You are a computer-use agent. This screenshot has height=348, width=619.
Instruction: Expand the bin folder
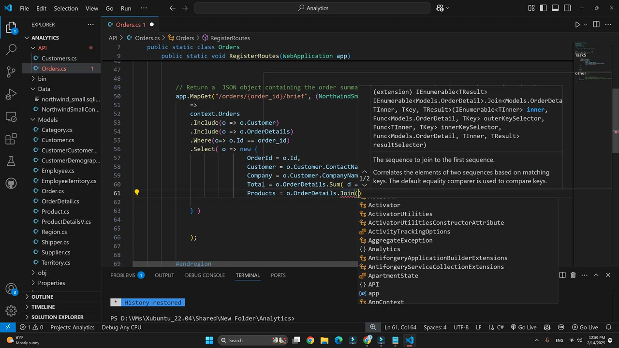42,79
